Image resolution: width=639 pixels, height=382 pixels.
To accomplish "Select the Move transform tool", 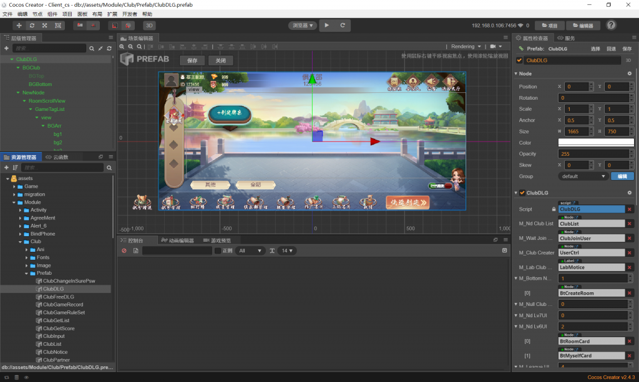I will click(x=19, y=26).
